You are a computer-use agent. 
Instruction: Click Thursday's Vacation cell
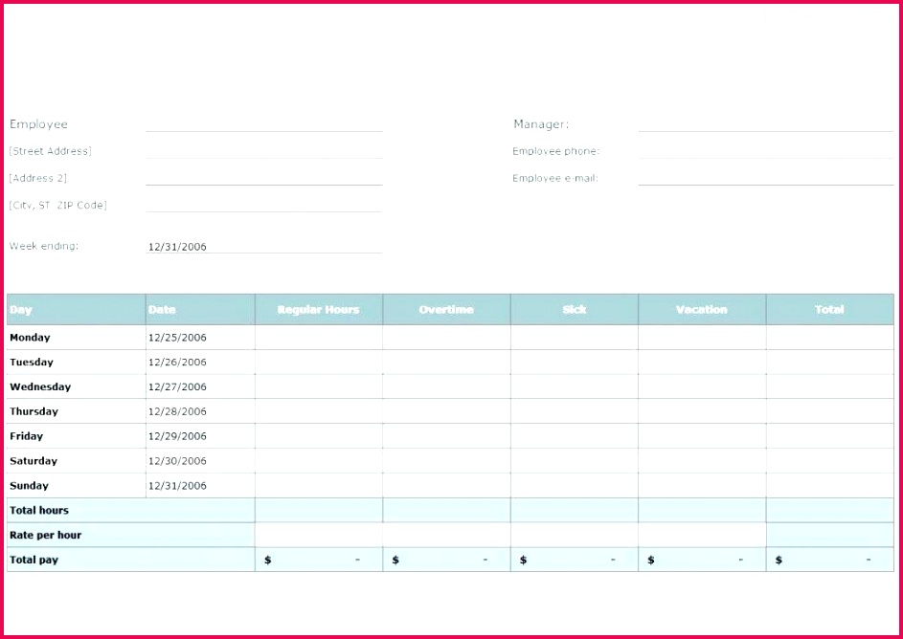703,412
